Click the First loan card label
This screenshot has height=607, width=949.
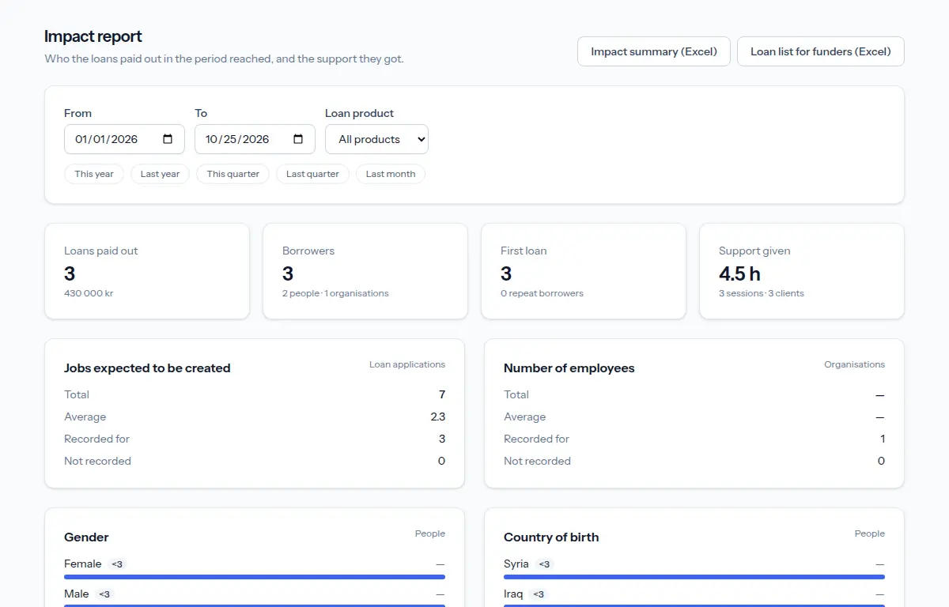(524, 251)
